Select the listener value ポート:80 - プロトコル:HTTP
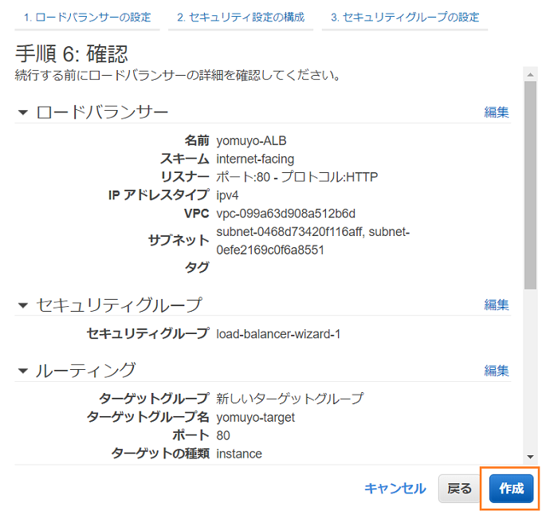 tap(297, 177)
